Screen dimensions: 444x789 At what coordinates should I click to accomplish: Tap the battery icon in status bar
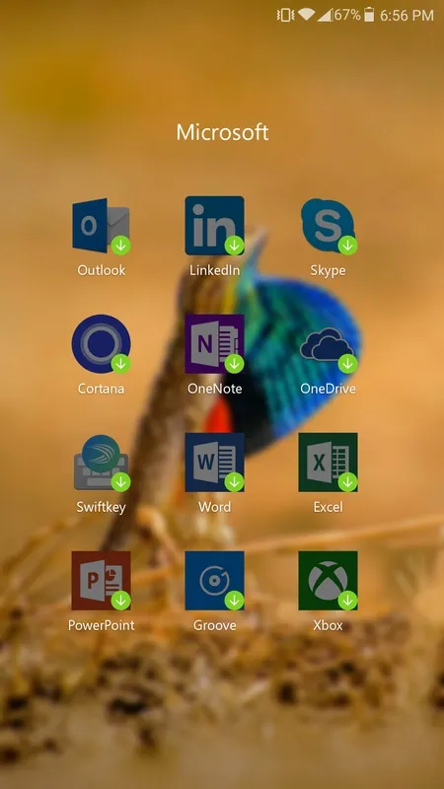coord(369,15)
